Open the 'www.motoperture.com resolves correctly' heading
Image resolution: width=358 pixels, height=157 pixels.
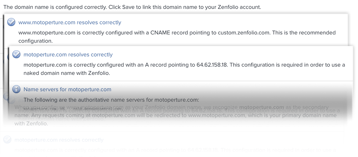[70, 23]
